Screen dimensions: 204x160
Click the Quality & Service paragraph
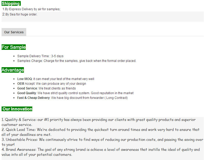98,122
